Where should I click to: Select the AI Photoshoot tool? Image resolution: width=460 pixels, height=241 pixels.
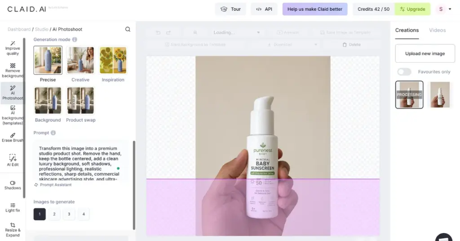coord(13,93)
